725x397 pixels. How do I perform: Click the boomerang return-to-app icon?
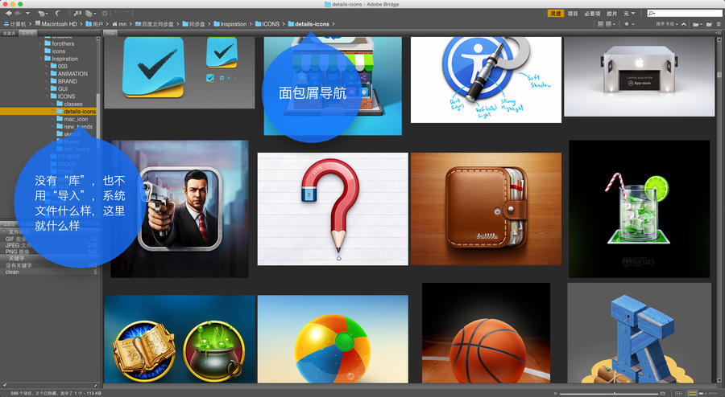click(x=57, y=14)
